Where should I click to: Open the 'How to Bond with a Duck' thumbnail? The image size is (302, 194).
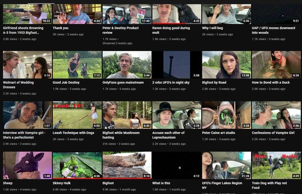pos(276,65)
